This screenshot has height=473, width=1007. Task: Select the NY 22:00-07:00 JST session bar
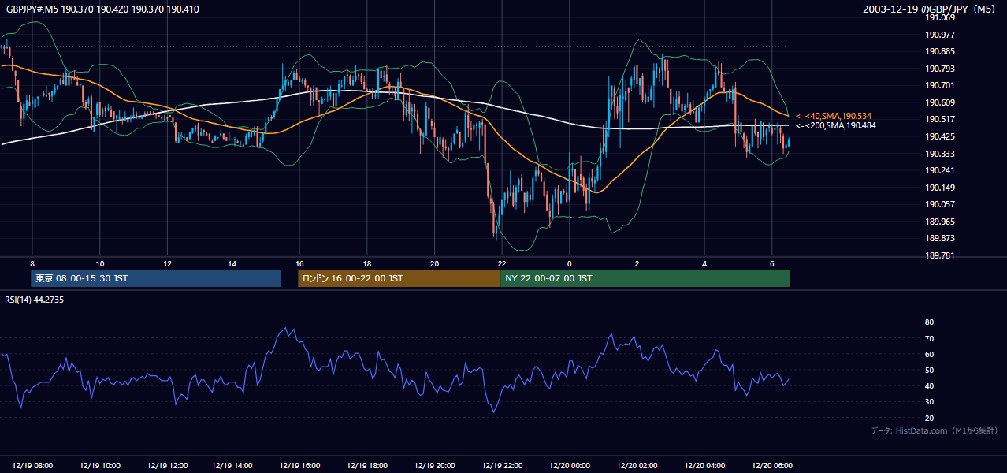click(x=645, y=278)
